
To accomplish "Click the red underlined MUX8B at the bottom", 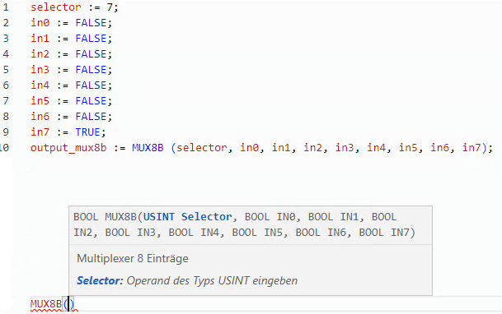I will click(x=46, y=304).
